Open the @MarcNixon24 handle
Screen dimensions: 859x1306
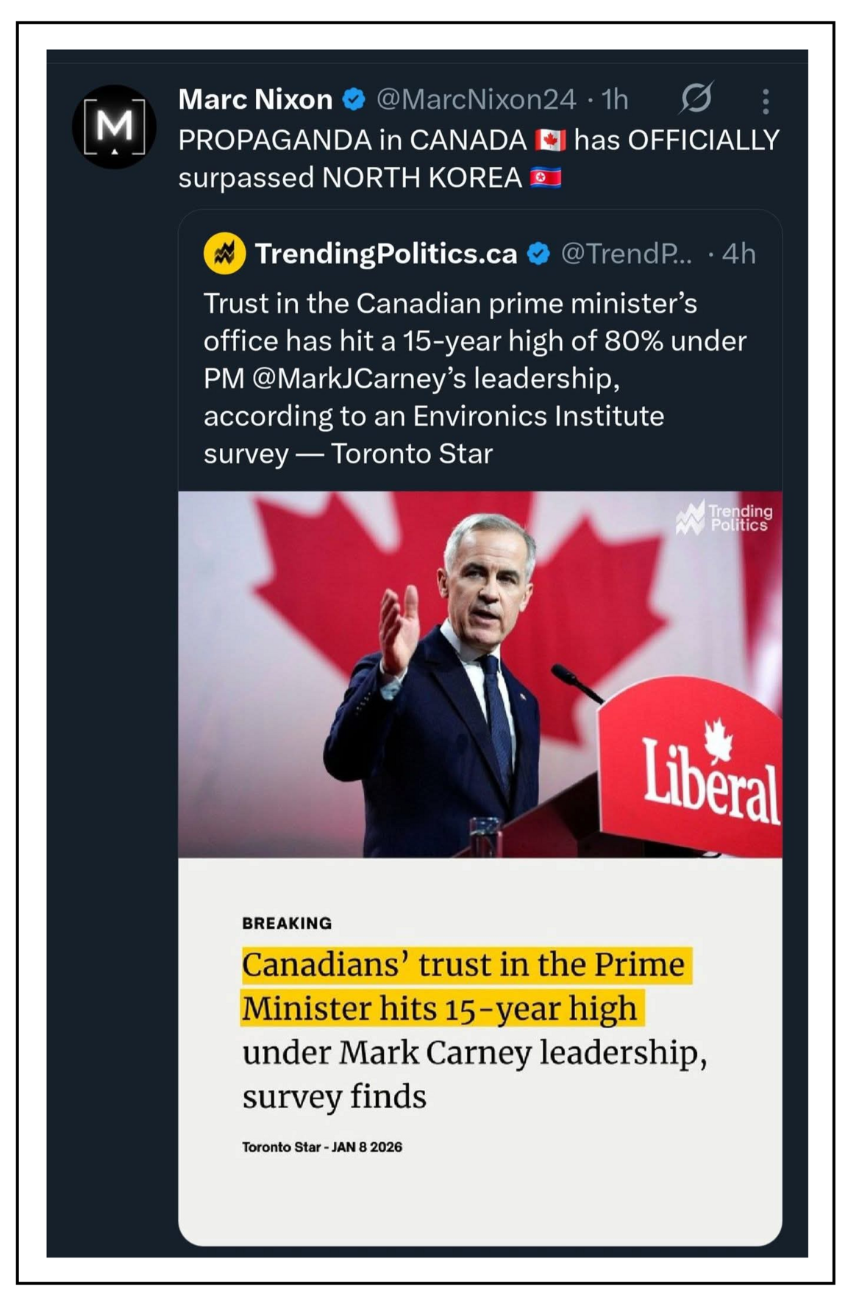click(x=476, y=99)
